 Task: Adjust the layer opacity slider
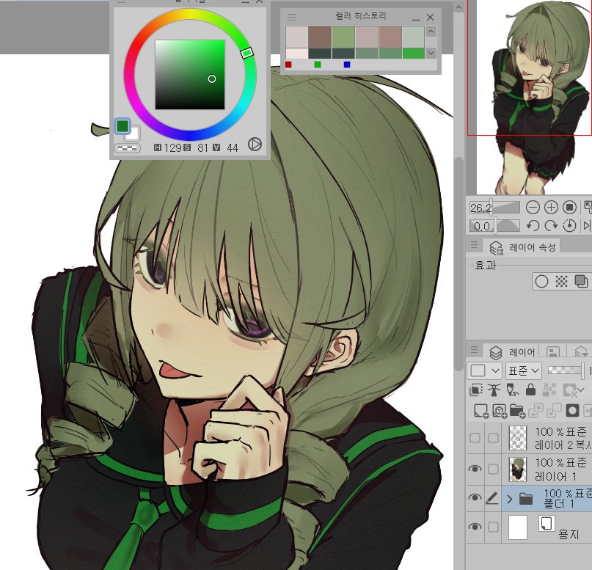point(566,370)
